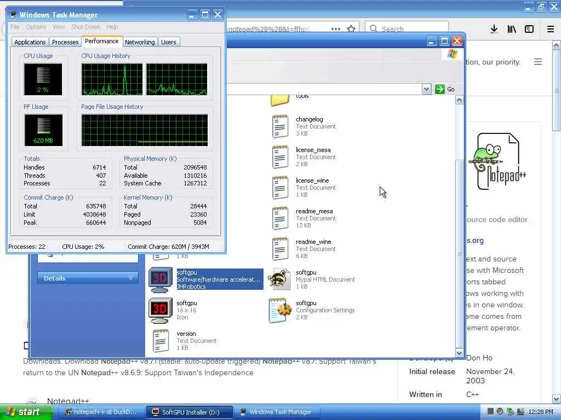
Task: Click the browser page scrollbar down arrow
Action: click(557, 399)
